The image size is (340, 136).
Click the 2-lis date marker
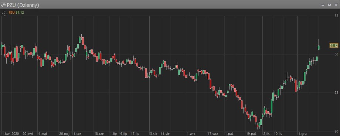pos(266,134)
